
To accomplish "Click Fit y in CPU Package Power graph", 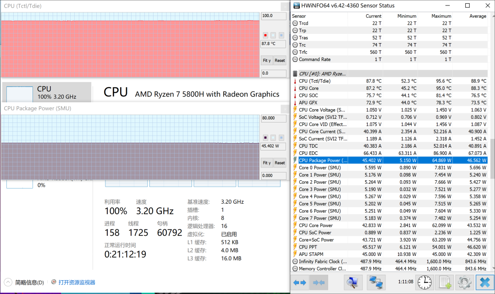I will click(267, 163).
